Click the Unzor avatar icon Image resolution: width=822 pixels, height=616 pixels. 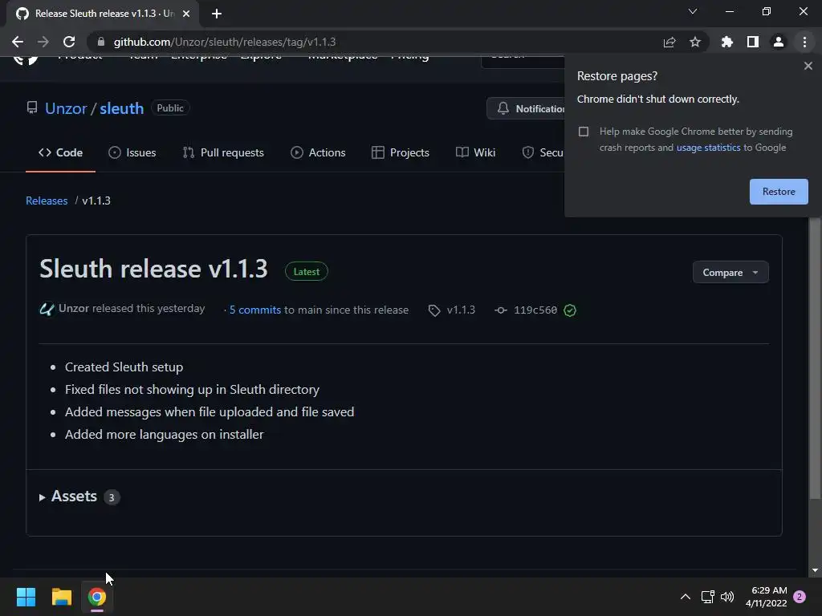47,309
